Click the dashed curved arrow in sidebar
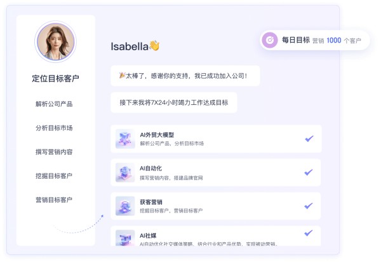The width and height of the screenshot is (381, 262). click(x=78, y=224)
